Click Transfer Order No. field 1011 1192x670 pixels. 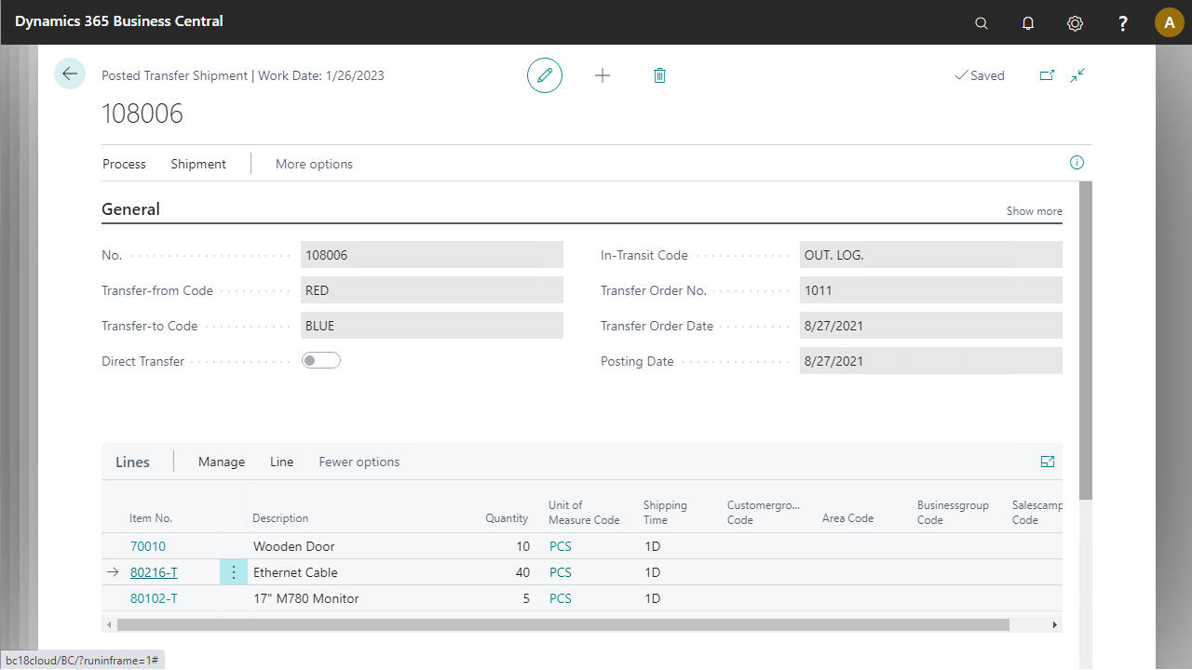point(931,290)
